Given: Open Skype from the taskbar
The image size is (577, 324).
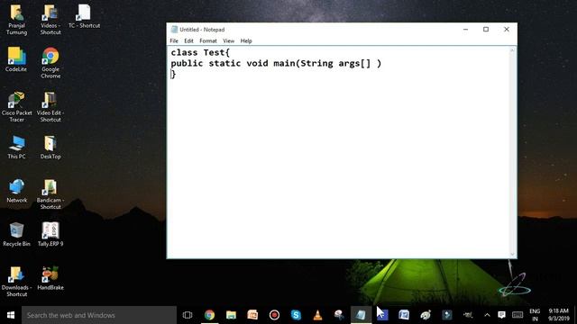Looking at the screenshot, I should point(296,315).
